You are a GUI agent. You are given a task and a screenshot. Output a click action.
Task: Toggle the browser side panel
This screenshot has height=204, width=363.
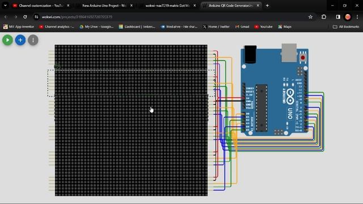tap(338, 17)
